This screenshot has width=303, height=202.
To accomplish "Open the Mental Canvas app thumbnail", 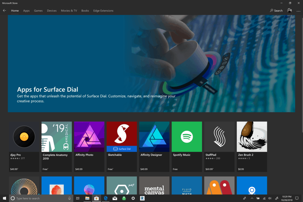I will point(154,185).
